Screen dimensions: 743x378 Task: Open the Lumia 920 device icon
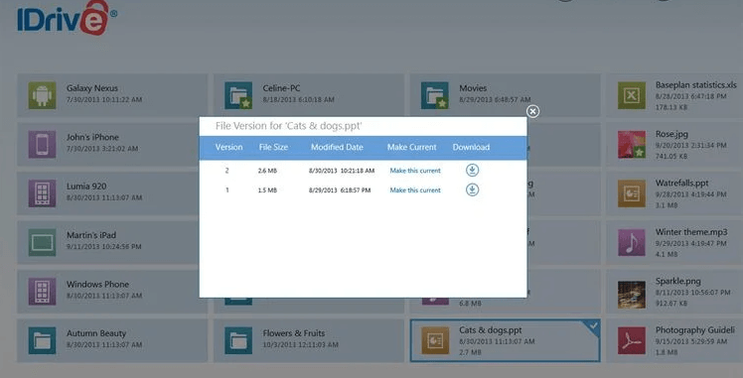tap(42, 193)
